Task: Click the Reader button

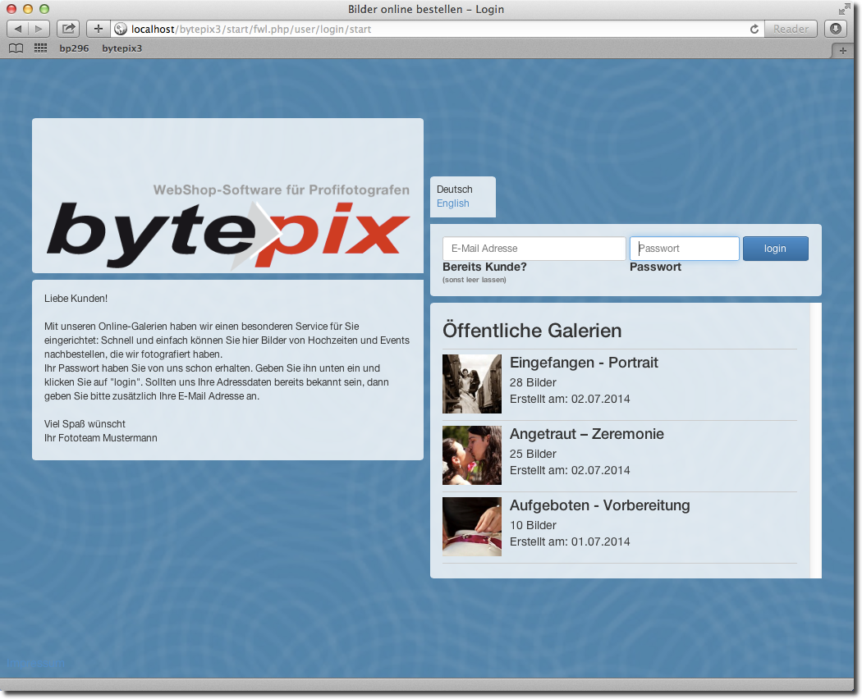Action: click(x=791, y=29)
